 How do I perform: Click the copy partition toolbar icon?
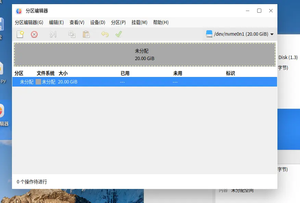point(72,34)
